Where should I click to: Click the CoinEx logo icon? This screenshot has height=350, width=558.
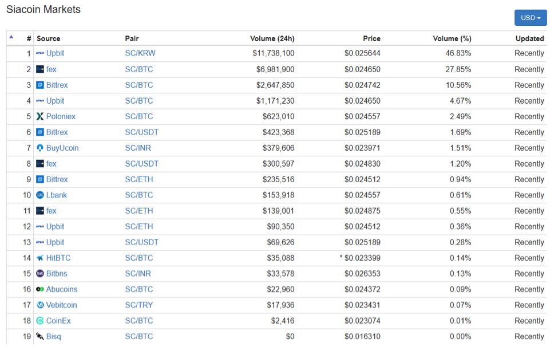click(40, 320)
